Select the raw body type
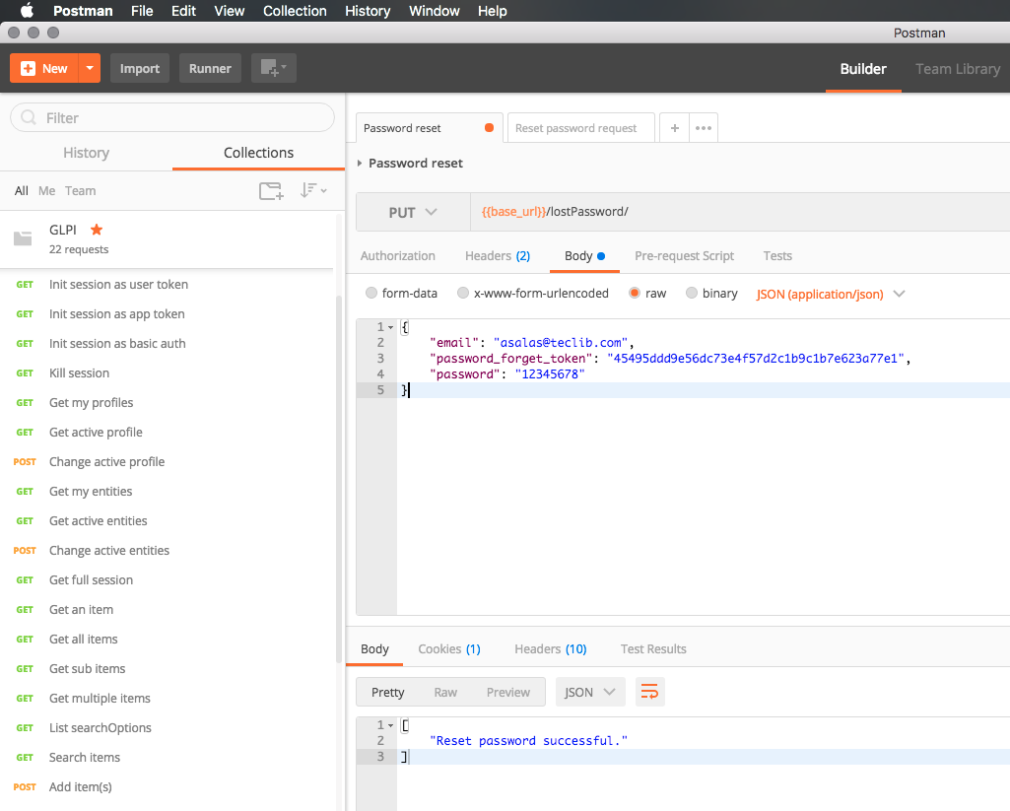The height and width of the screenshot is (811, 1010). 635,293
